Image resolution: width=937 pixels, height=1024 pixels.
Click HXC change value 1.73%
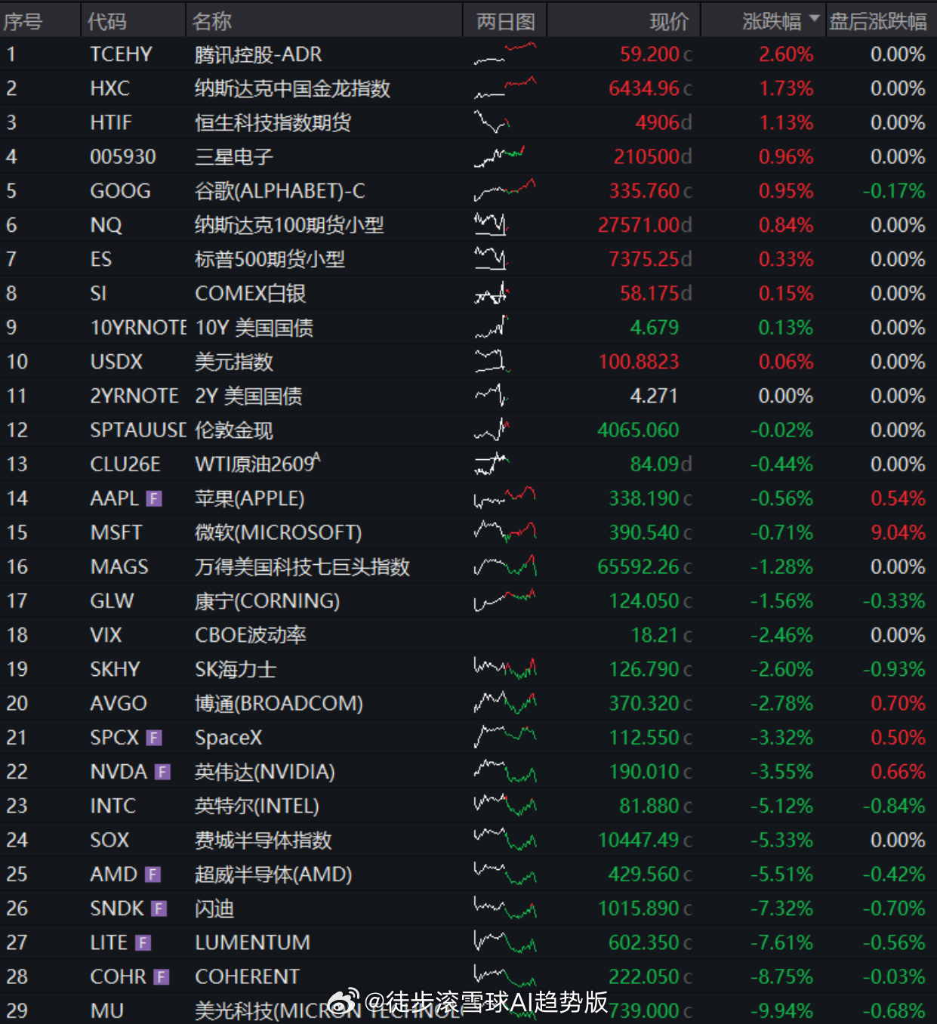786,88
